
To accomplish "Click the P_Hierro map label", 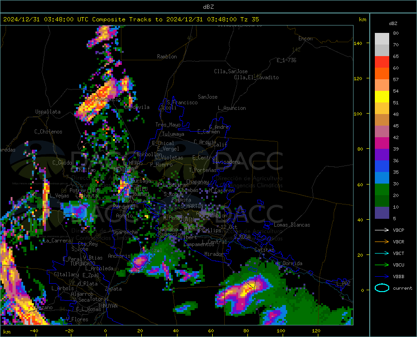I will pos(161,165).
